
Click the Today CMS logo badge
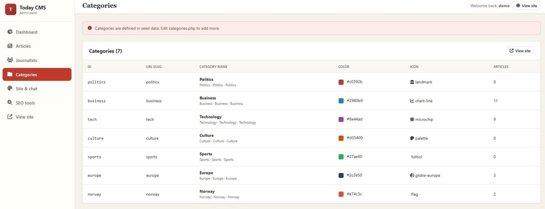(x=11, y=10)
